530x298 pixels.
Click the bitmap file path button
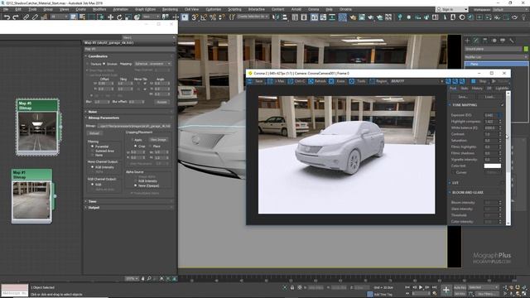tap(134, 126)
